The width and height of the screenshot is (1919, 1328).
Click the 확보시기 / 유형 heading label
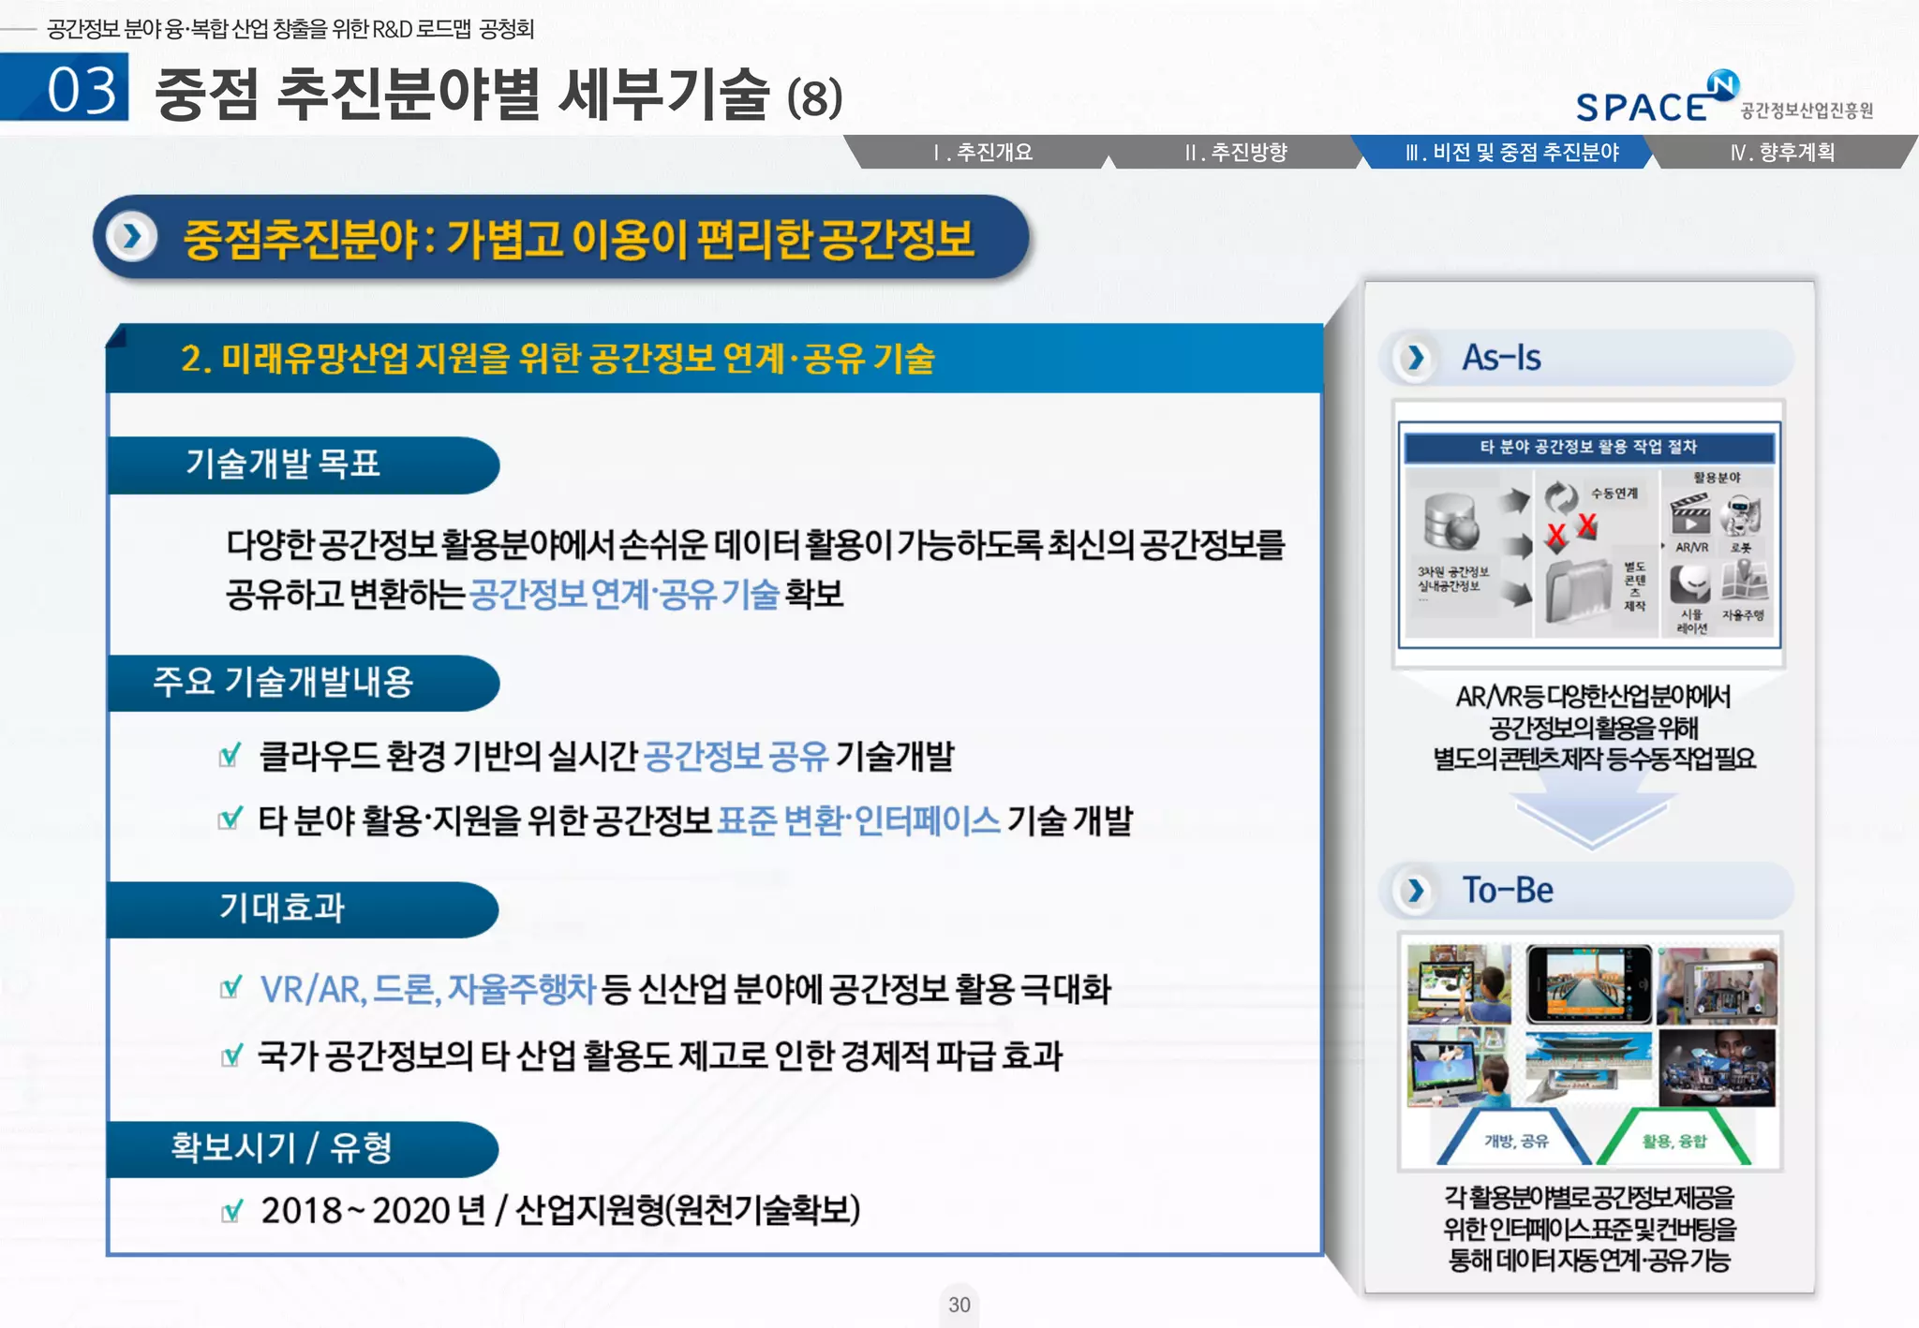pos(281,1147)
